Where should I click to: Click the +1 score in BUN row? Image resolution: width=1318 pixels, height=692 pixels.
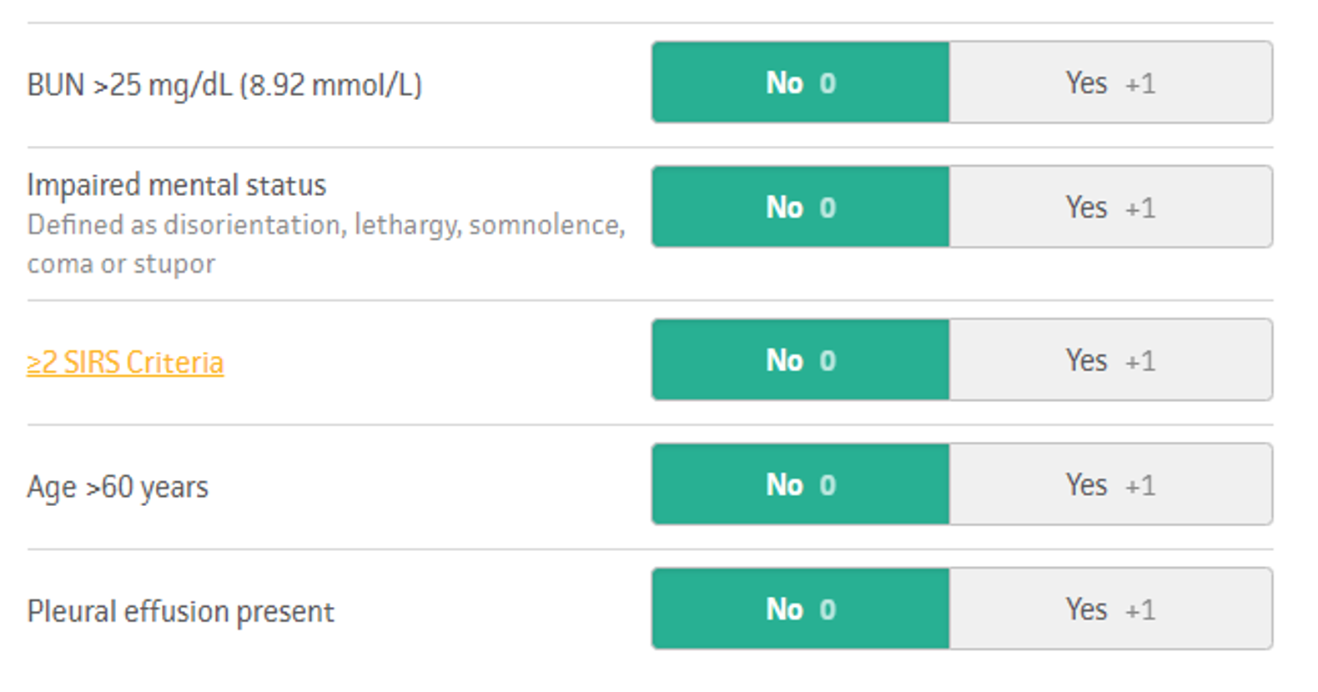1140,84
